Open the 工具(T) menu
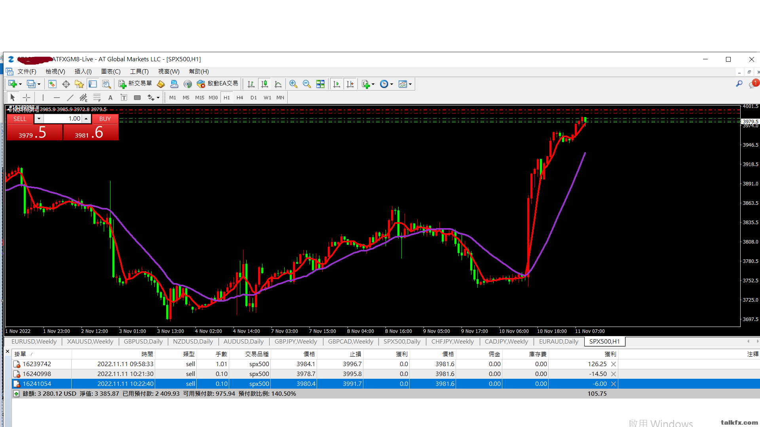Screen dimensions: 760x427 point(139,72)
